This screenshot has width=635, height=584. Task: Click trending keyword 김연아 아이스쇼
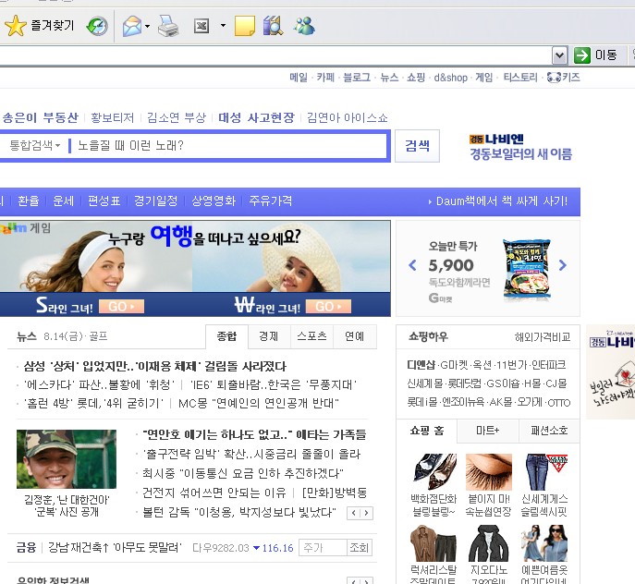347,118
